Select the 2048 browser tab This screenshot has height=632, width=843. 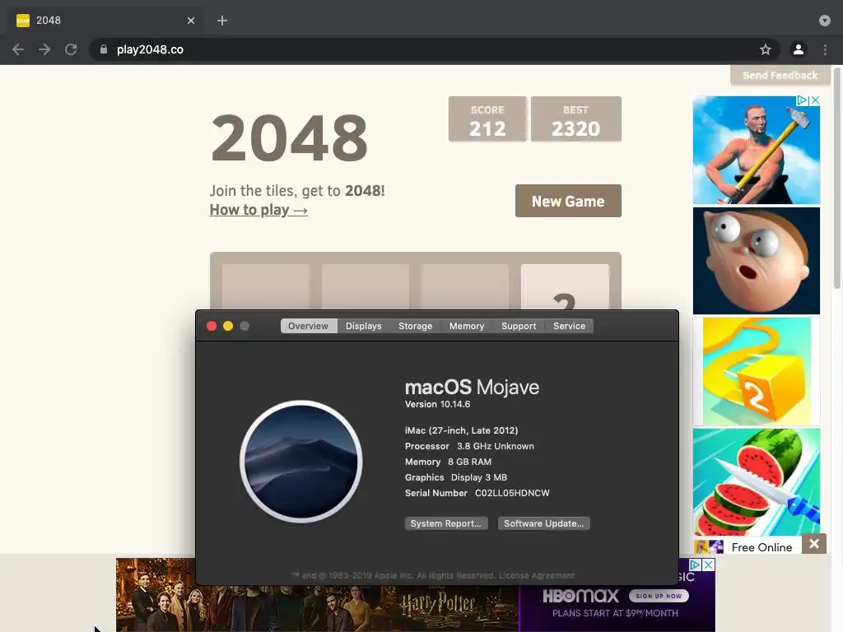coord(105,21)
